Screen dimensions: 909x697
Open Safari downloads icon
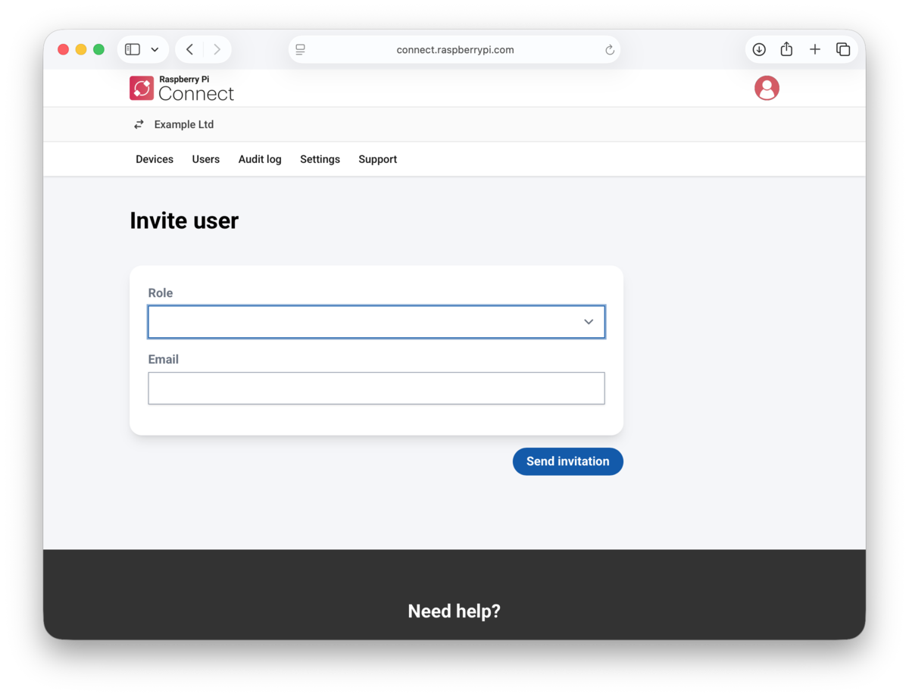point(759,49)
